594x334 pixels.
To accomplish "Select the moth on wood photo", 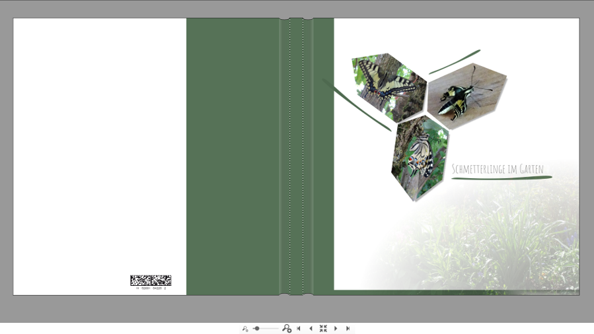I will coord(466,96).
